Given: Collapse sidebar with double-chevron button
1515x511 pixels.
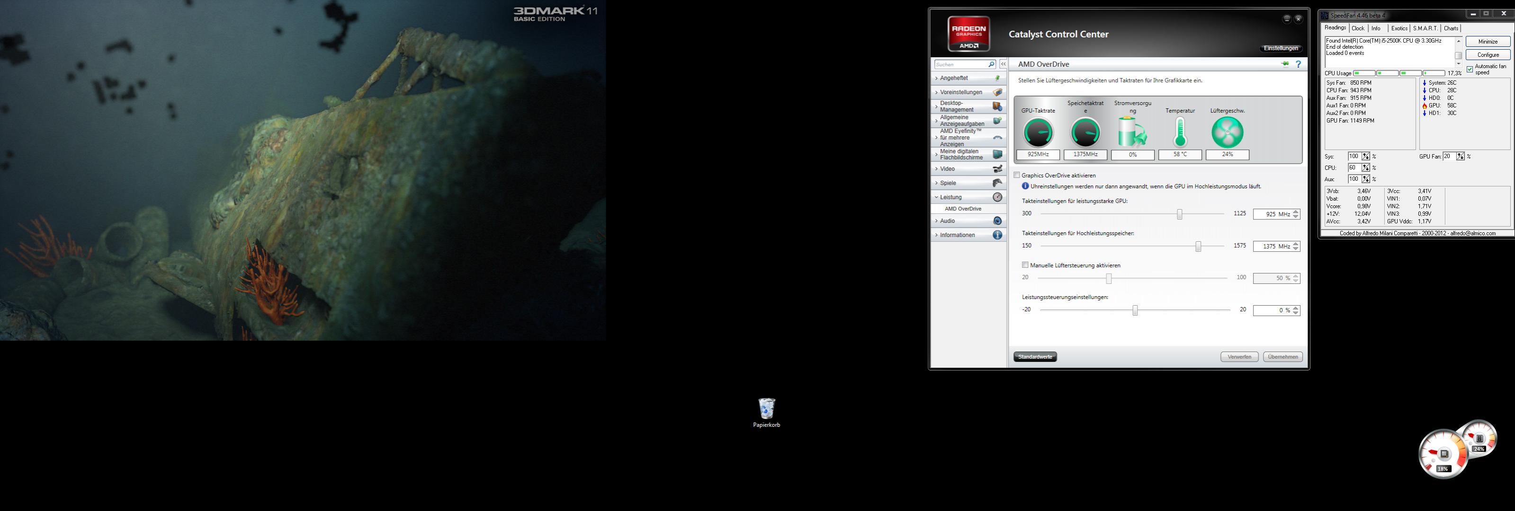Looking at the screenshot, I should coord(1003,64).
